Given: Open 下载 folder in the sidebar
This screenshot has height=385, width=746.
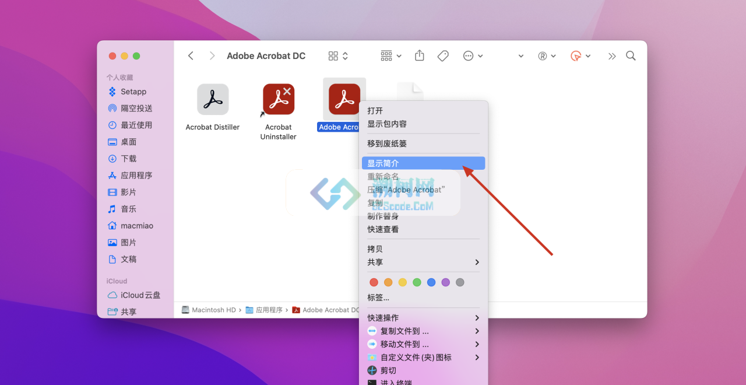Looking at the screenshot, I should pos(122,159).
